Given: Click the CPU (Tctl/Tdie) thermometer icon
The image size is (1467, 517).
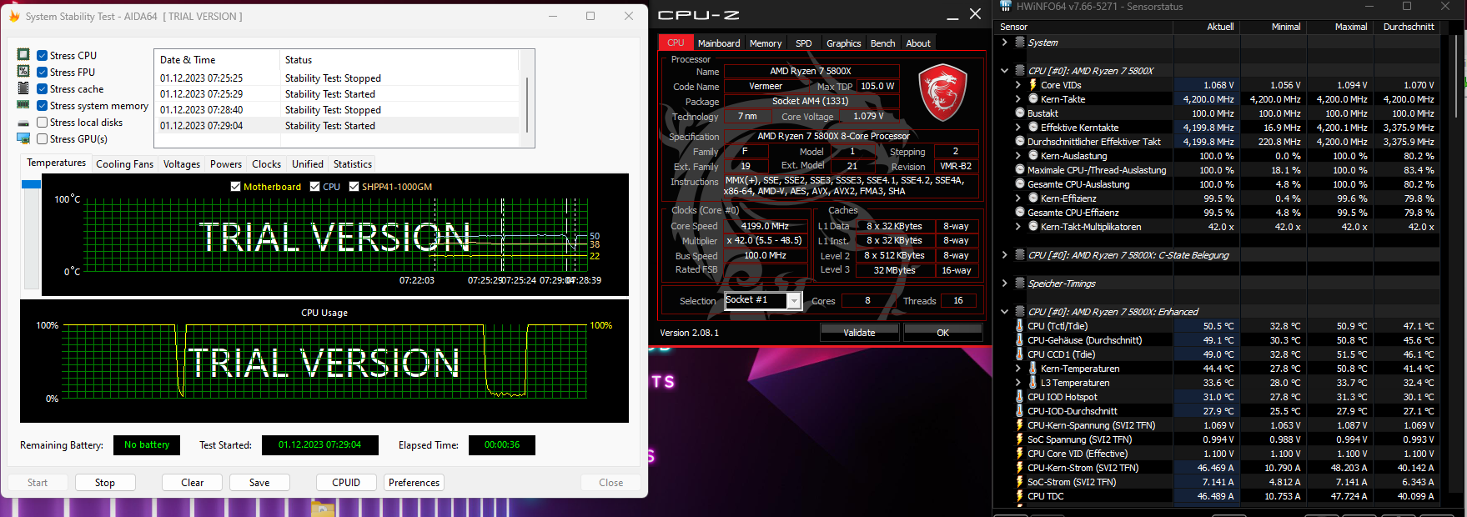Looking at the screenshot, I should [1020, 326].
